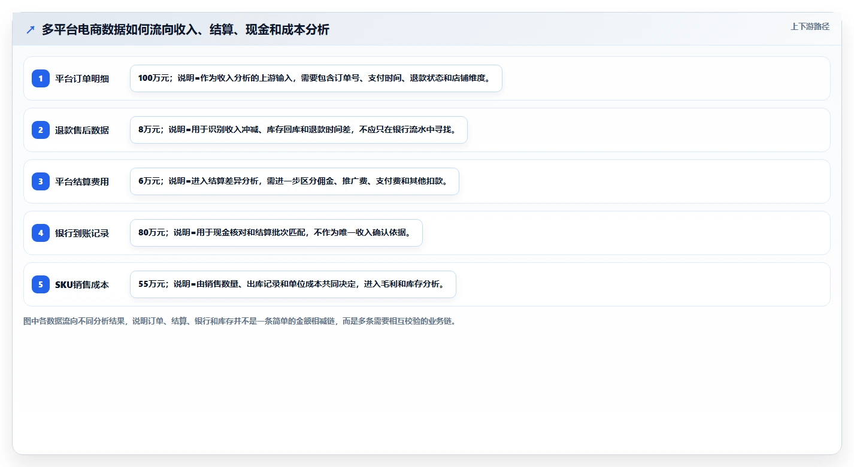The width and height of the screenshot is (854, 467).
Task: Click the number 2 badge for 退款售后数据
Action: (41, 130)
